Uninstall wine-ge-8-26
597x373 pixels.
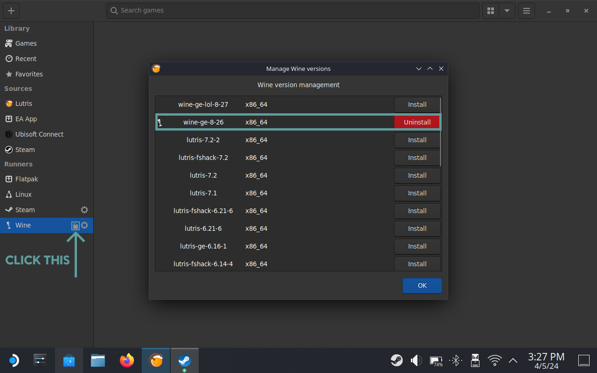point(417,122)
